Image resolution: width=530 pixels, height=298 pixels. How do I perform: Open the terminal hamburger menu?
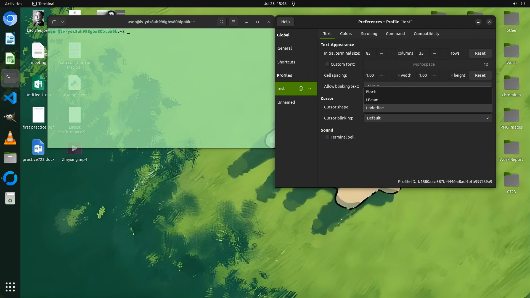pyautogui.click(x=233, y=22)
